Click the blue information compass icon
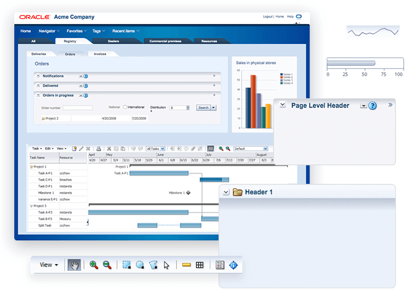Screen dimensions: 413x302 click(233, 265)
